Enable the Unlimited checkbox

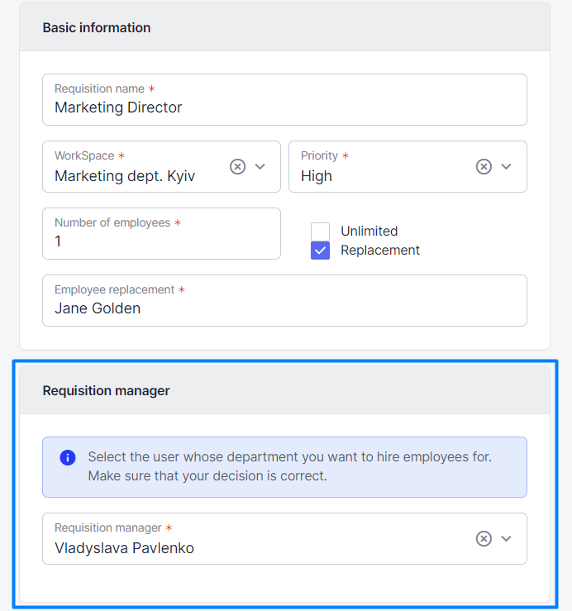320,232
